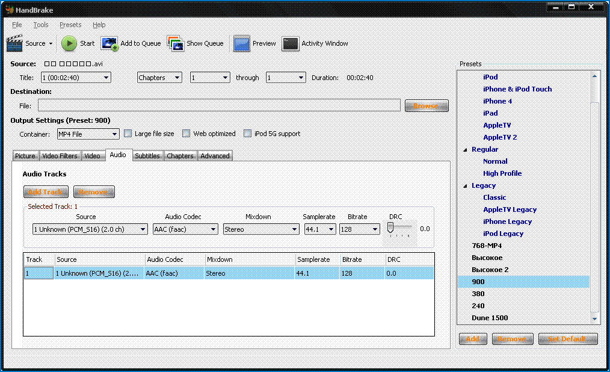
Task: Open the Chapters mode dropdown
Action: click(x=159, y=78)
